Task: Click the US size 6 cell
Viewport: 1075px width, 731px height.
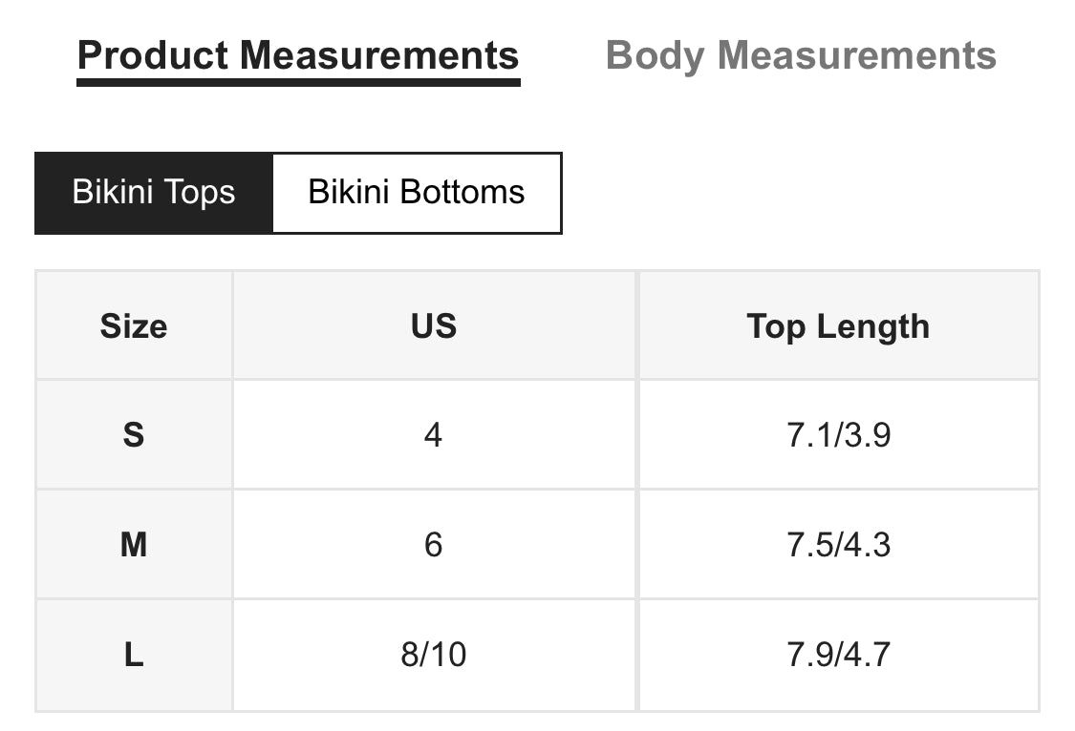Action: coord(433,545)
